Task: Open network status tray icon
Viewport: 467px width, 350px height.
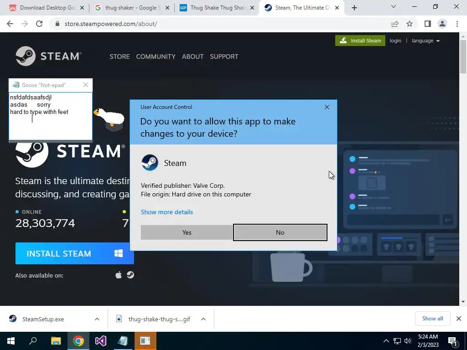Action: click(397, 341)
